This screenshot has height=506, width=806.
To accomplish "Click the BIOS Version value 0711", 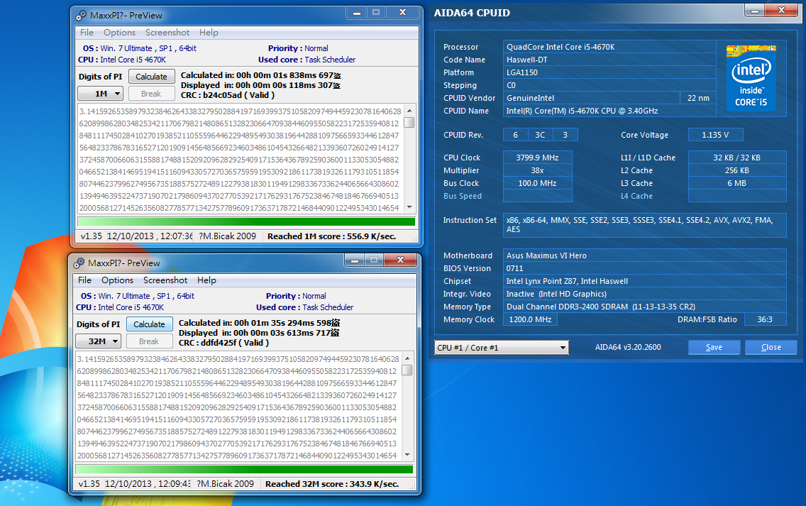I will [645, 268].
